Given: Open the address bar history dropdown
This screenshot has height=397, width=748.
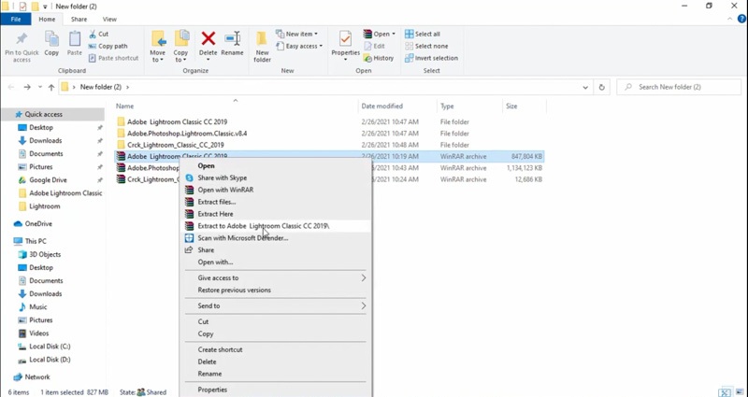Looking at the screenshot, I should pyautogui.click(x=585, y=87).
